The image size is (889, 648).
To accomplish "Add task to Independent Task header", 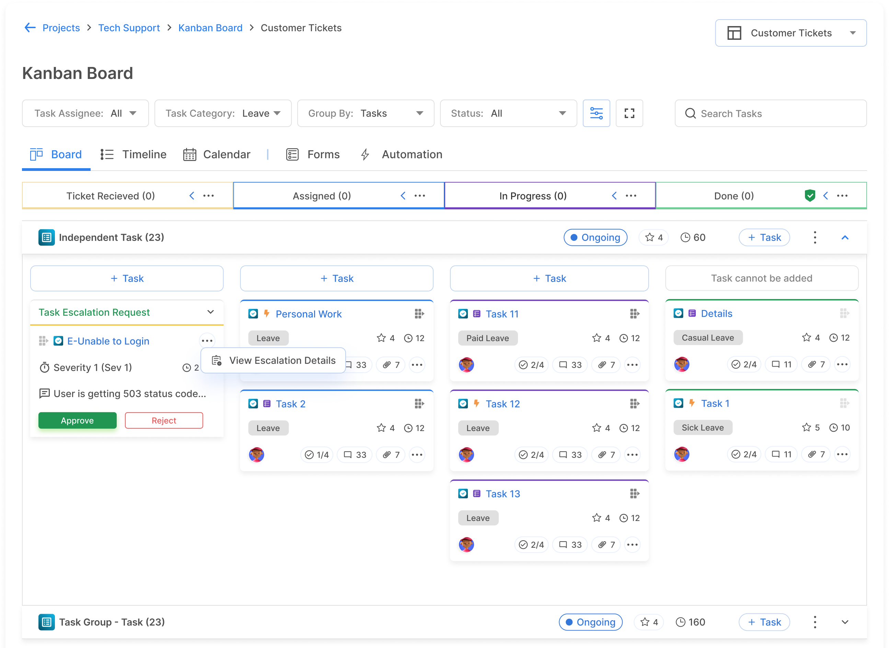I will pyautogui.click(x=764, y=237).
